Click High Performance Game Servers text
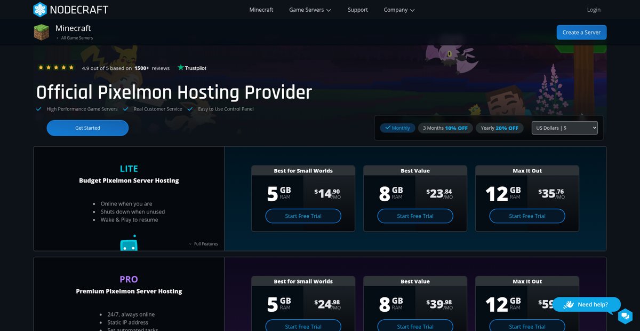The image size is (640, 331). [x=82, y=109]
